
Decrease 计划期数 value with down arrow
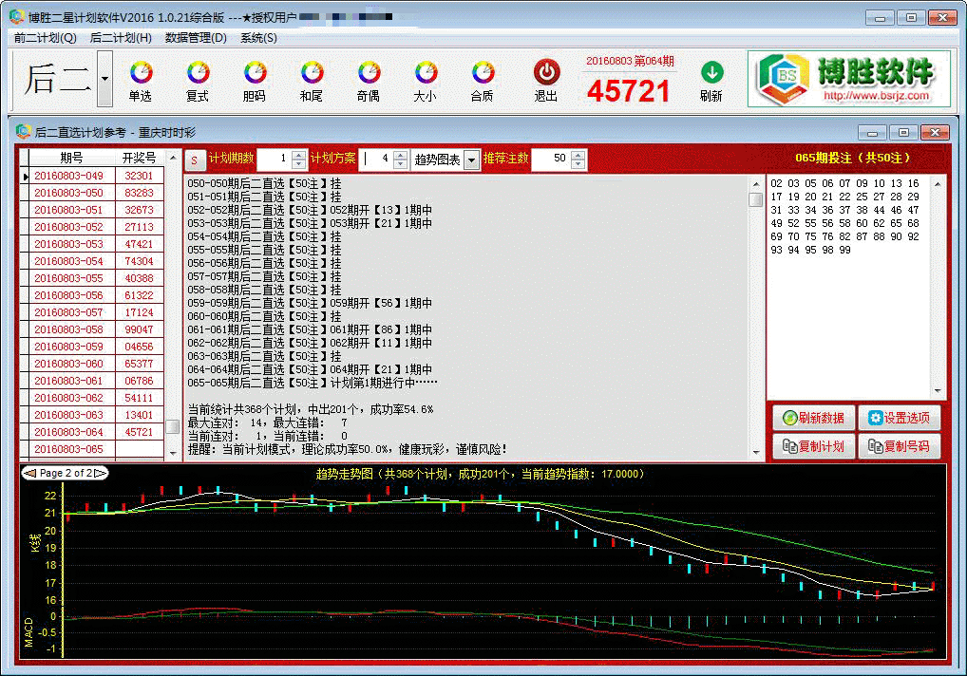click(x=299, y=164)
